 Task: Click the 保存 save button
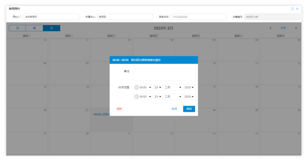[x=189, y=109]
